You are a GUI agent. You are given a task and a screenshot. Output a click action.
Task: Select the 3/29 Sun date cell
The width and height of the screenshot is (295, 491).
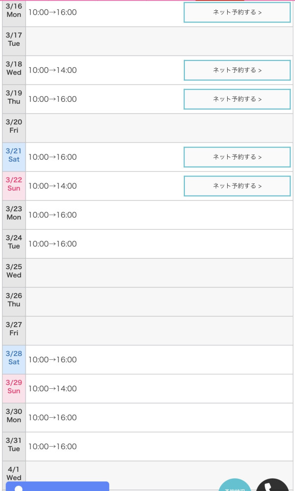[14, 389]
